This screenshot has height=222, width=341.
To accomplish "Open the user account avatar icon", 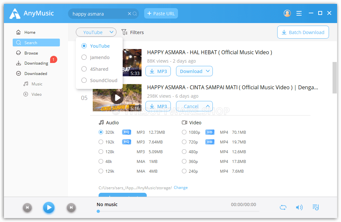I will point(287,13).
